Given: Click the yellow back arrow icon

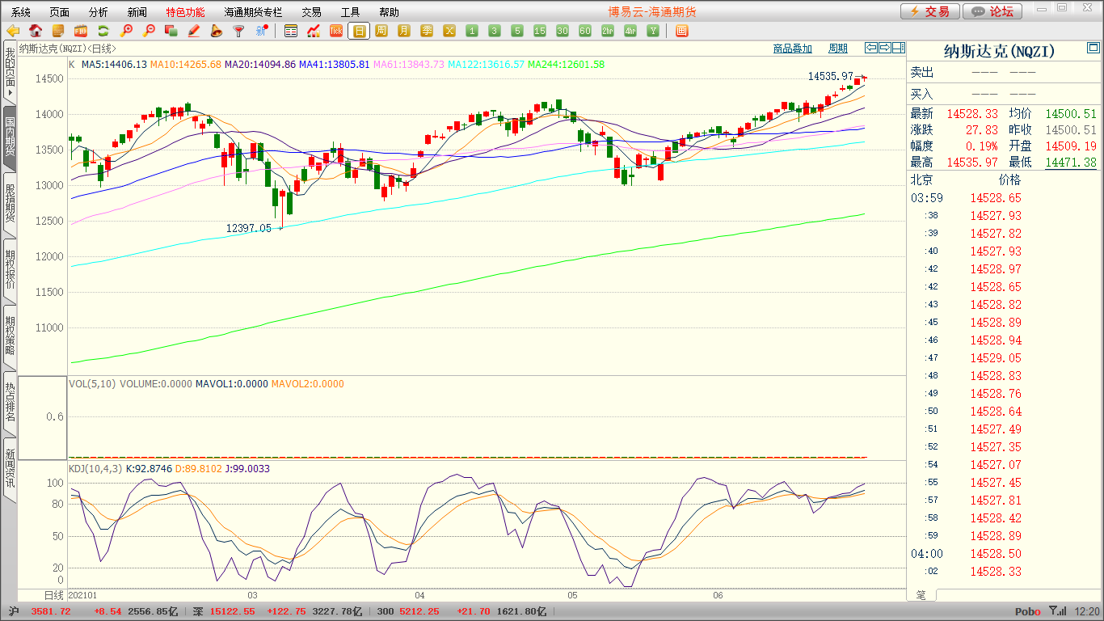Looking at the screenshot, I should (x=13, y=32).
